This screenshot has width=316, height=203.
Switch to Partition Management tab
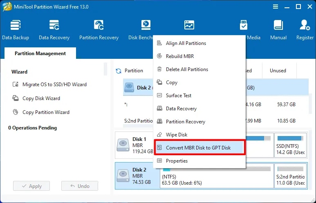point(40,54)
